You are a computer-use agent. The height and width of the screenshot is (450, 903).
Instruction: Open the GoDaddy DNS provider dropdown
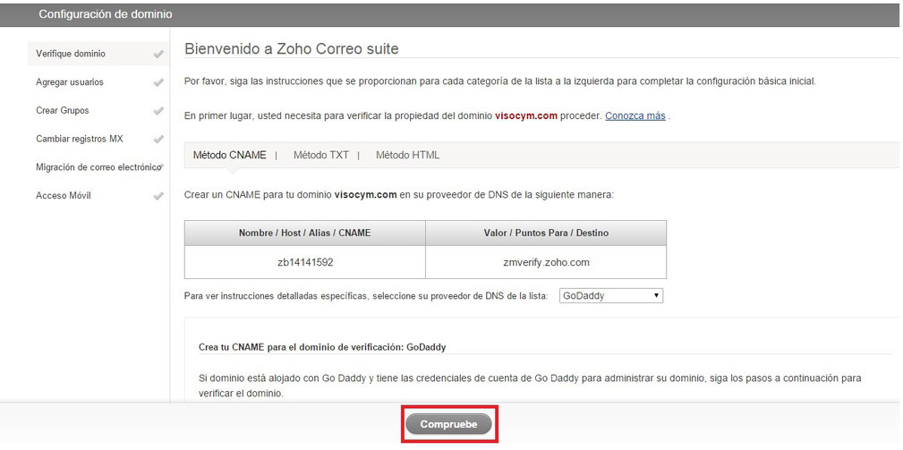click(x=611, y=296)
